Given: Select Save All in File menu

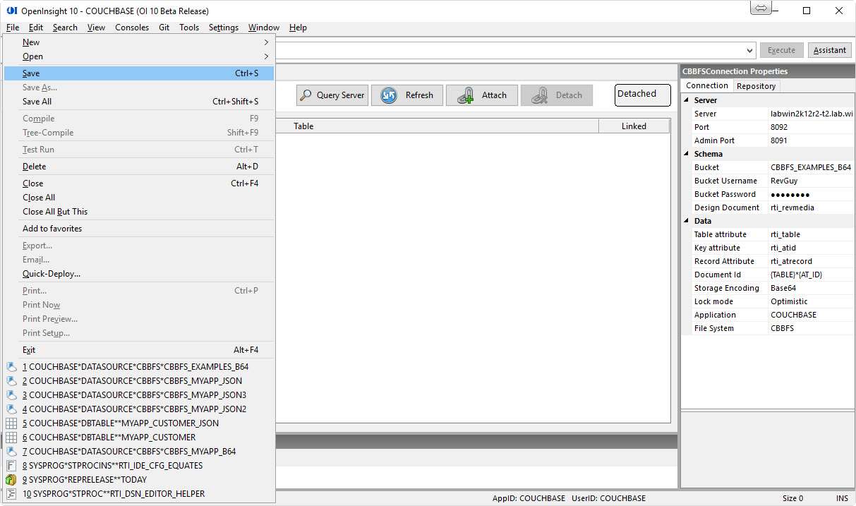Looking at the screenshot, I should (138, 102).
